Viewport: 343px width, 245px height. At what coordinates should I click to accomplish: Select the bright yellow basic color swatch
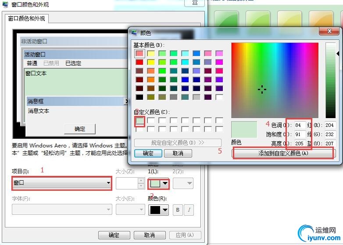151,62
